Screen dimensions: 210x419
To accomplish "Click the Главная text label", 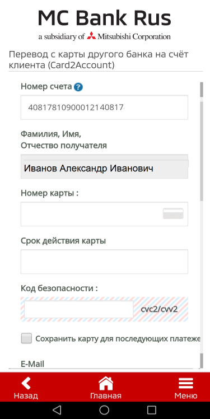I will [106, 395].
